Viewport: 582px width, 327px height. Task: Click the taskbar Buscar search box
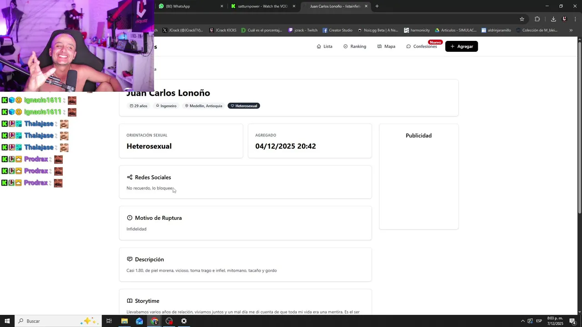click(58, 321)
